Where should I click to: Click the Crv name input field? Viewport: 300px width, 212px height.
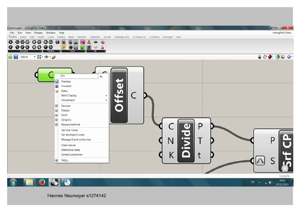coord(80,76)
